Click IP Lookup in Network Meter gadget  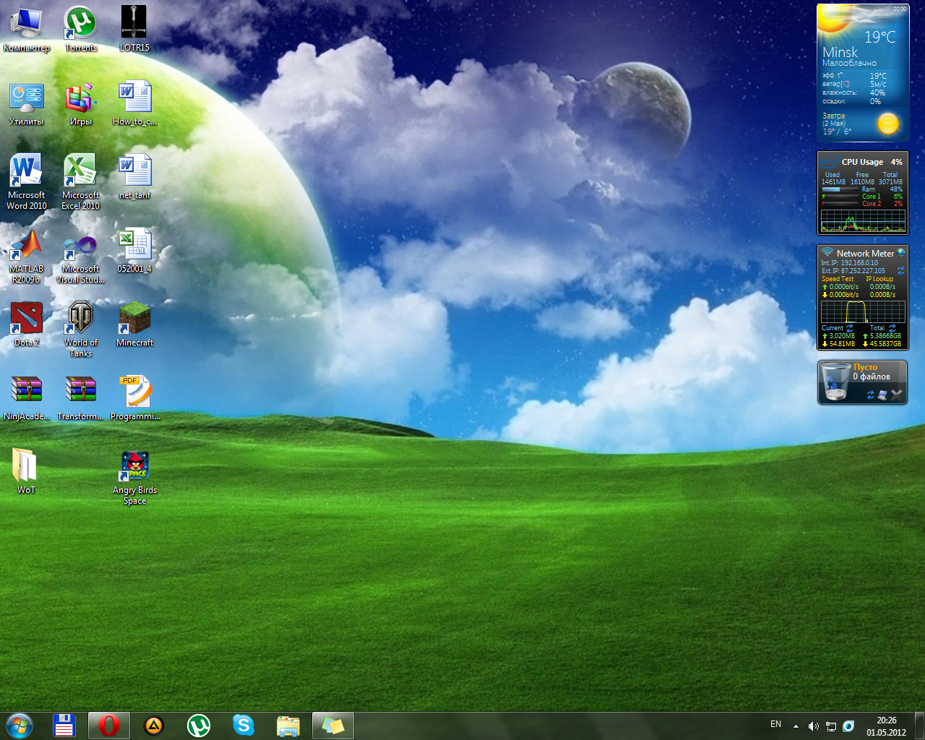879,279
